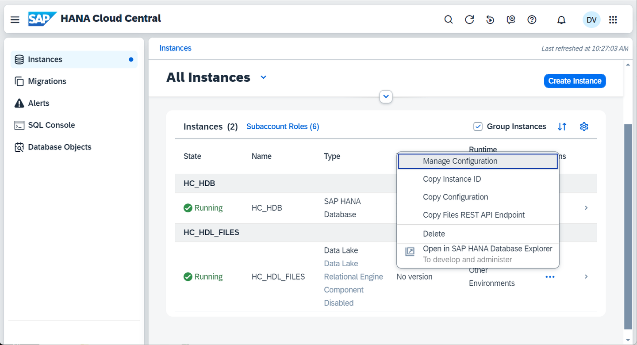Open HC_HDB row details chevron
This screenshot has height=345, width=637.
(x=586, y=208)
